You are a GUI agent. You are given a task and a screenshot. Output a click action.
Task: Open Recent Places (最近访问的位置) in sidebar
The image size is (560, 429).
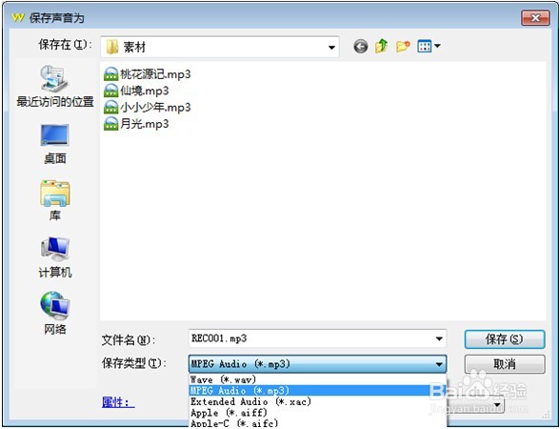55,86
